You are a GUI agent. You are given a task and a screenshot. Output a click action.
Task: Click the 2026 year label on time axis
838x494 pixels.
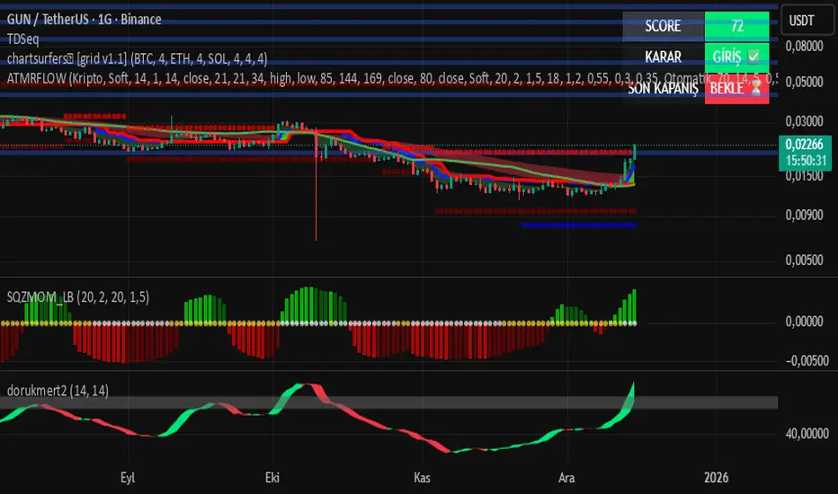(x=716, y=478)
